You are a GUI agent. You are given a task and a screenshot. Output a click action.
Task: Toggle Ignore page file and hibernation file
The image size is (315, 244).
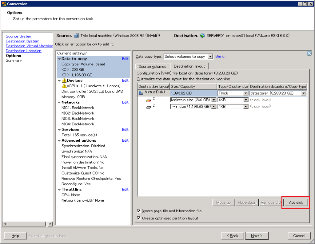tap(139, 211)
